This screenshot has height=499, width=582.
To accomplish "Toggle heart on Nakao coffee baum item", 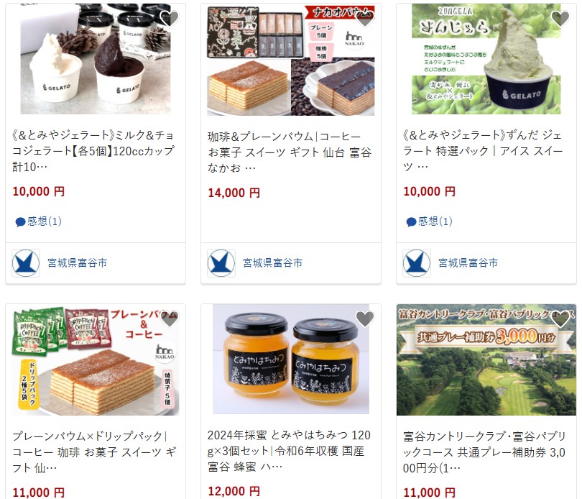I will point(365,18).
